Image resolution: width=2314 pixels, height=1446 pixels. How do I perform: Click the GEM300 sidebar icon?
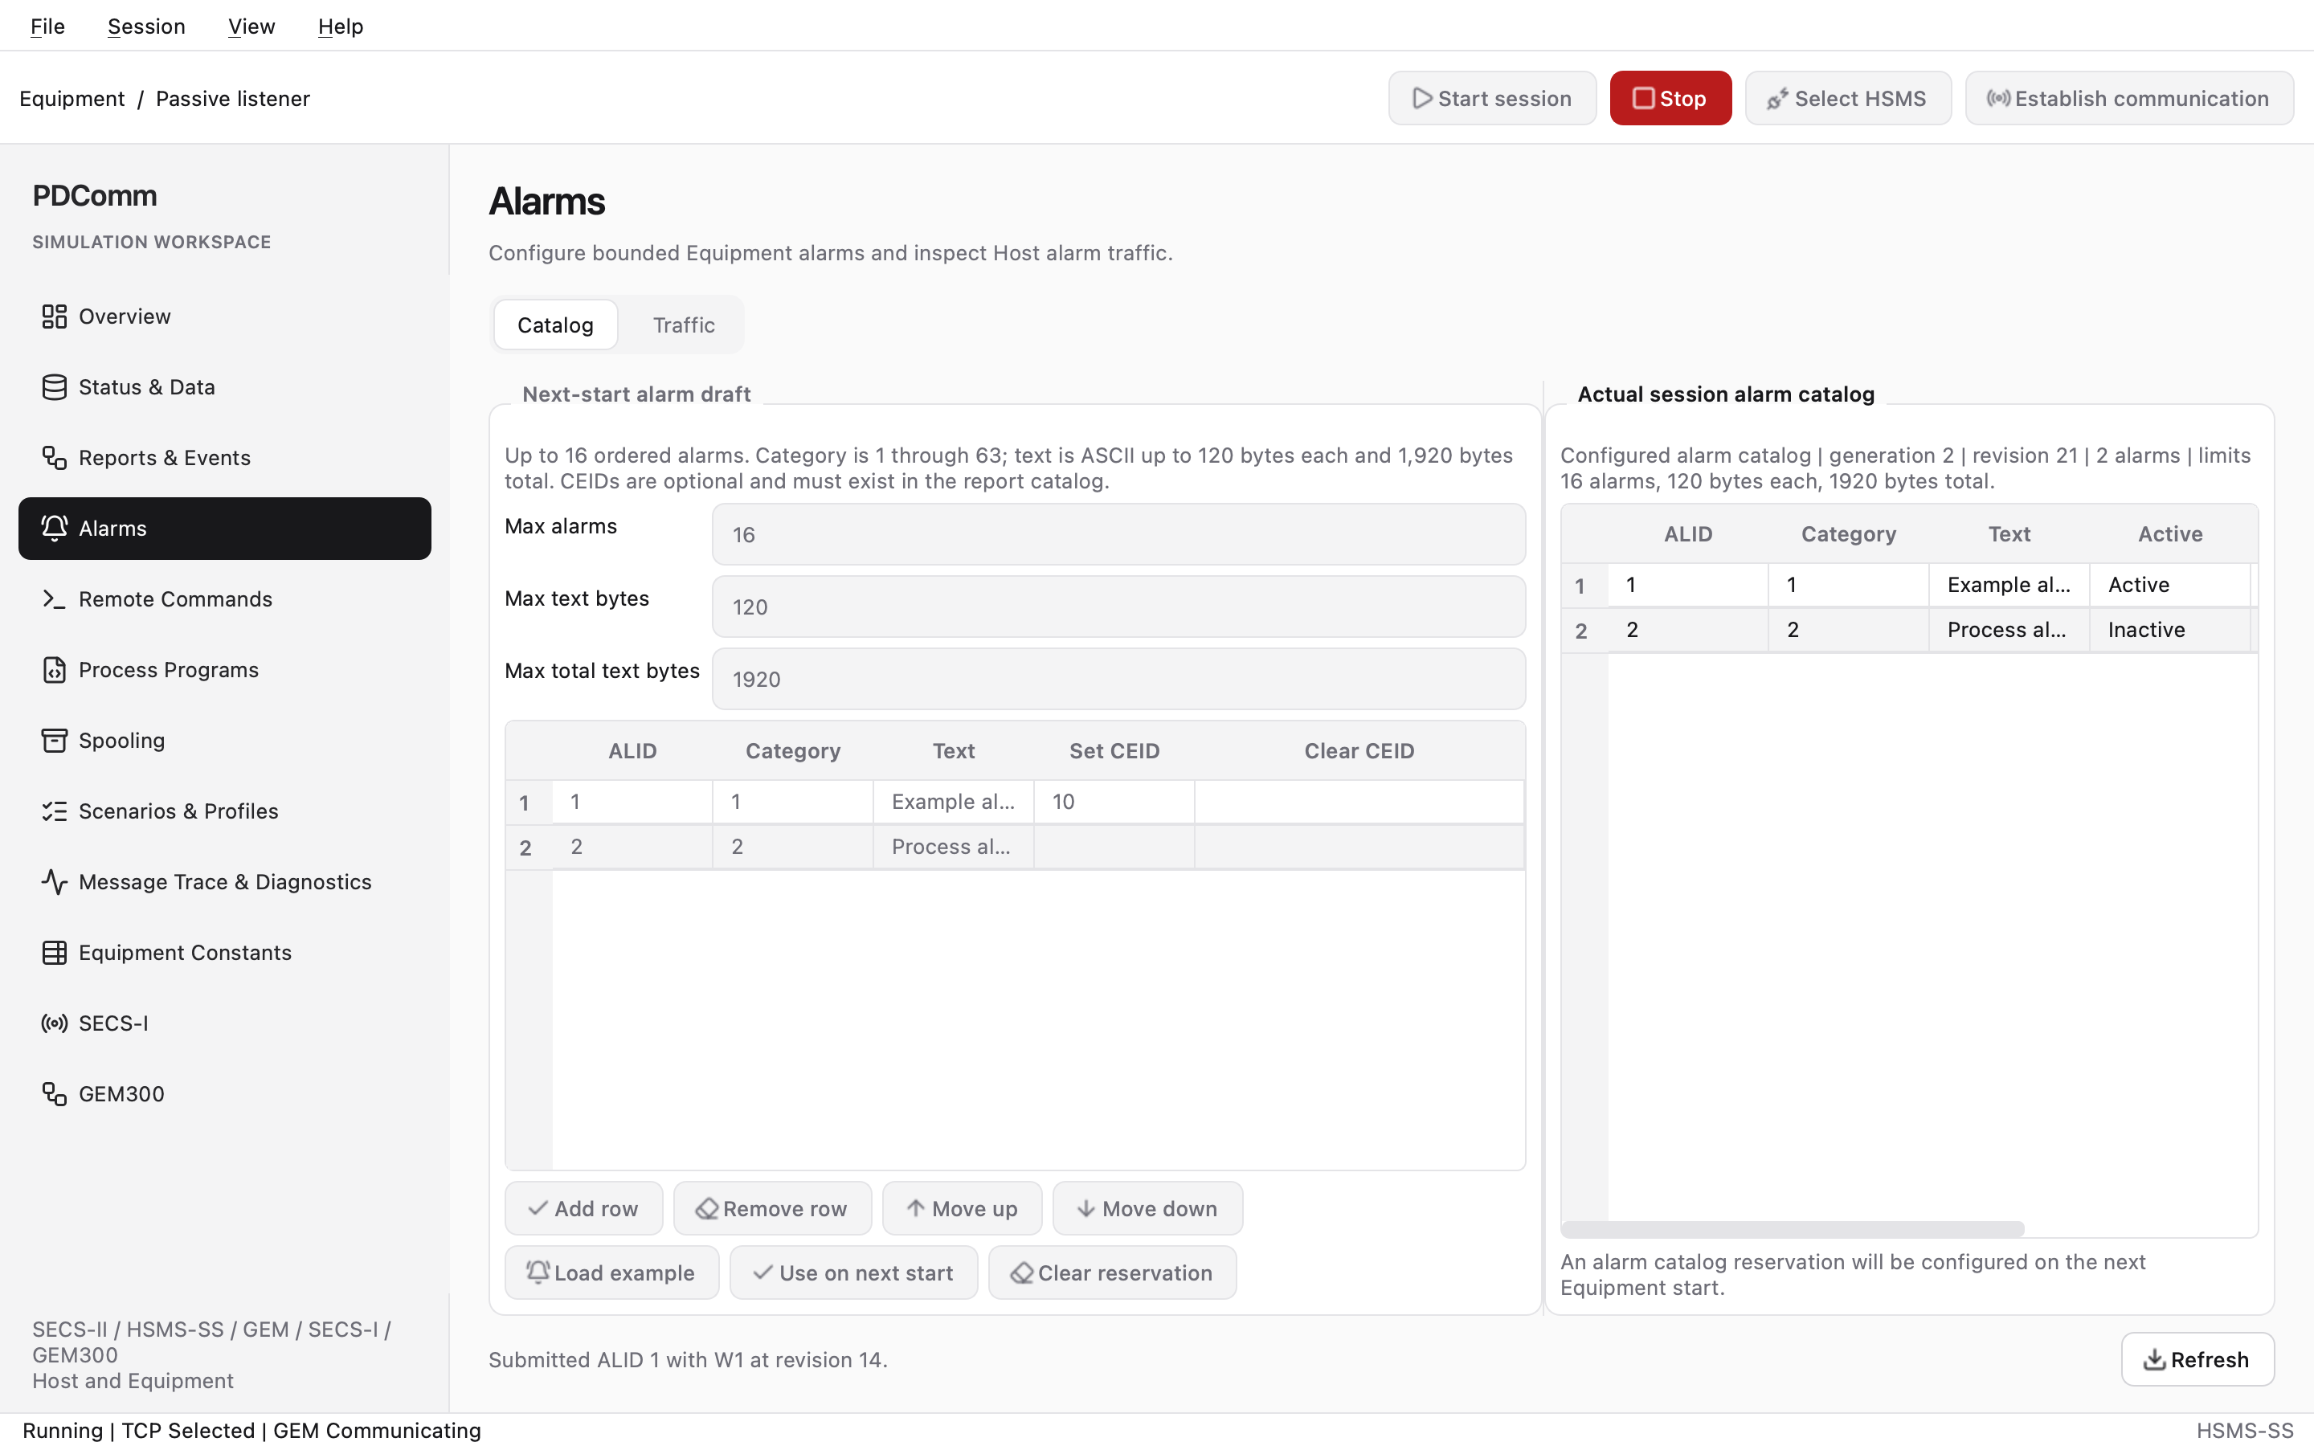[x=55, y=1094]
